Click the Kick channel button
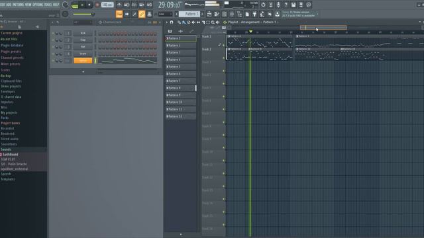Image resolution: width=424 pixels, height=238 pixels. coord(83,33)
